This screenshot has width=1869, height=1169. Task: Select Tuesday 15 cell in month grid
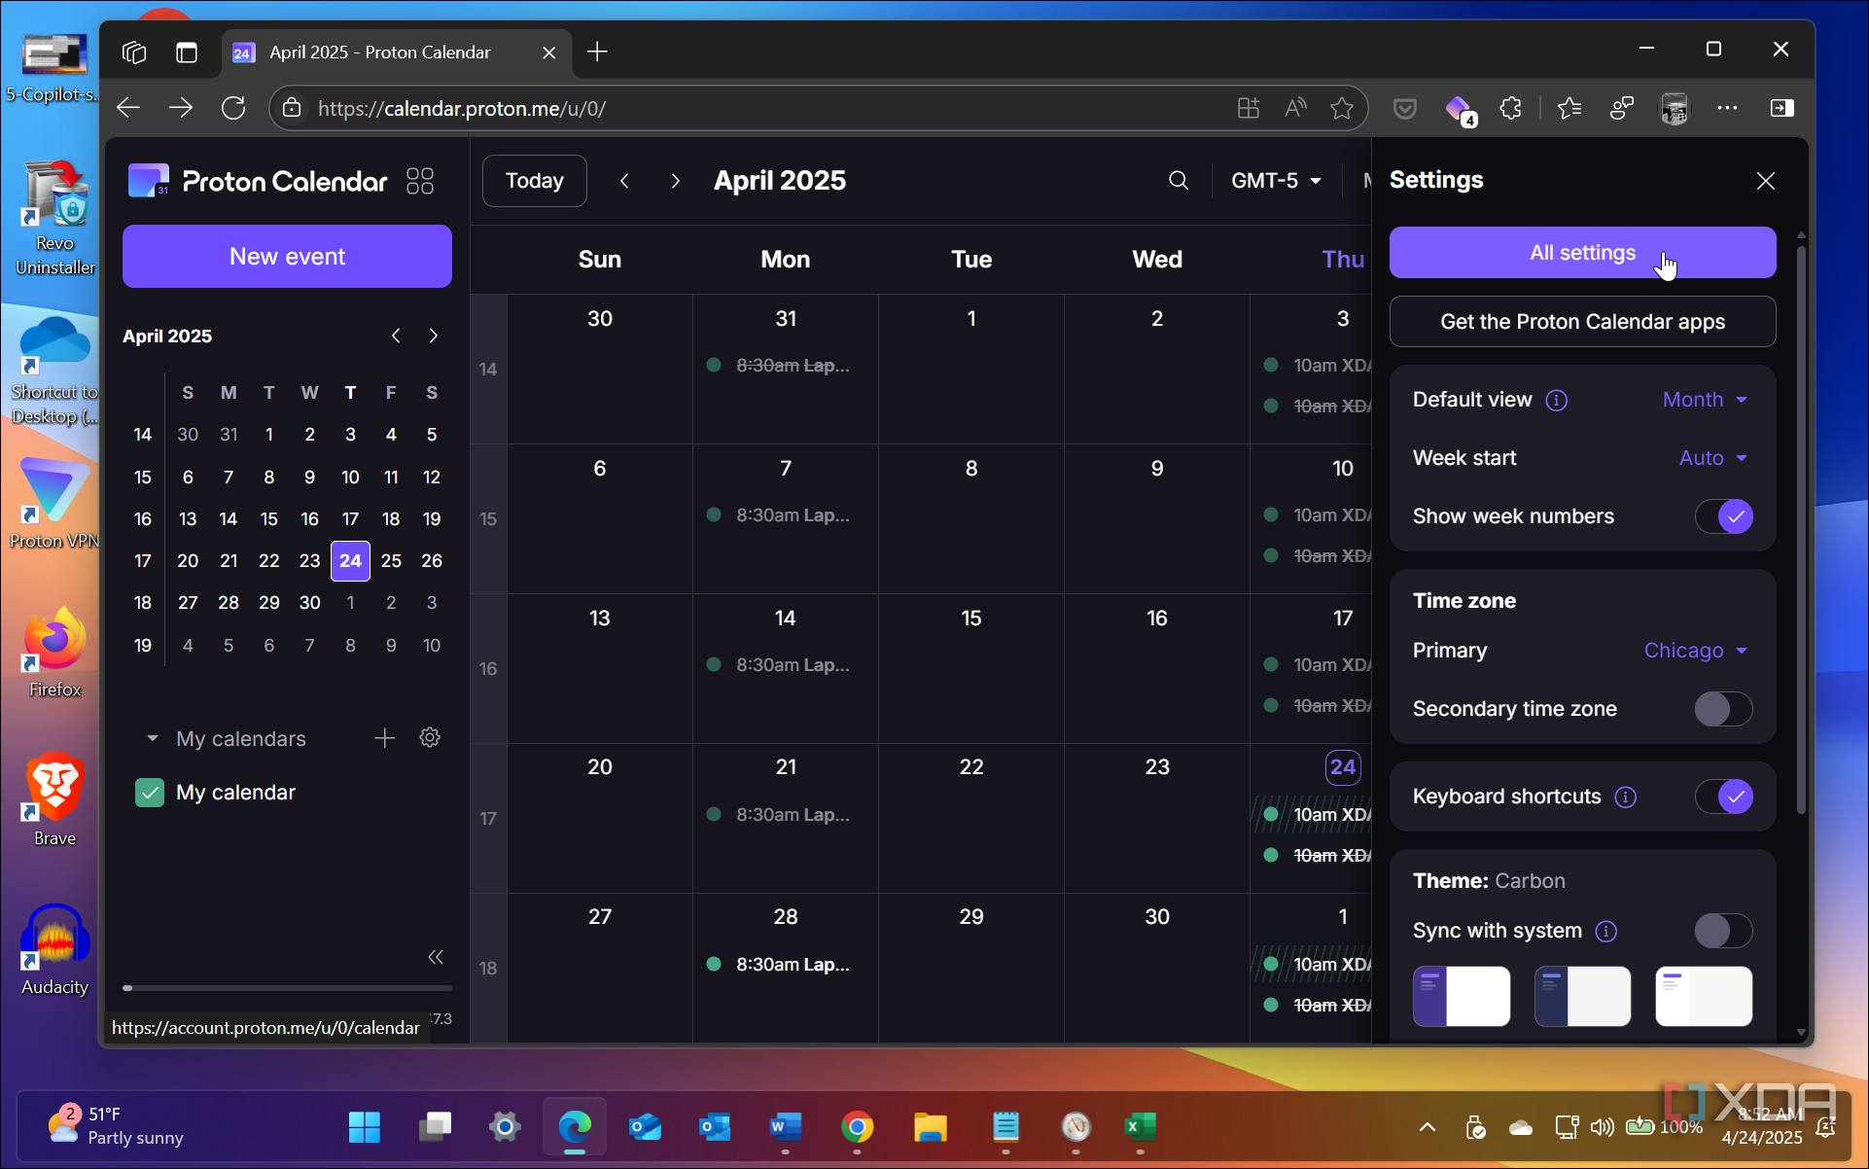(x=970, y=668)
